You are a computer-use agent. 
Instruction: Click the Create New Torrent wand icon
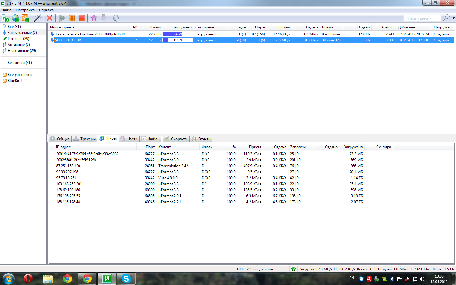[38, 18]
